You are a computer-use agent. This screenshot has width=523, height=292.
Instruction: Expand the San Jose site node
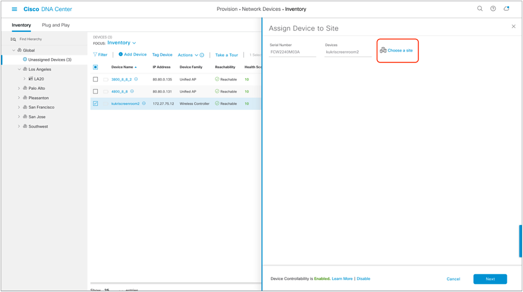tap(19, 116)
